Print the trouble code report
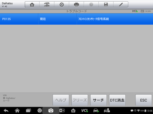This screenshot has width=153, height=114. tap(76, 4)
